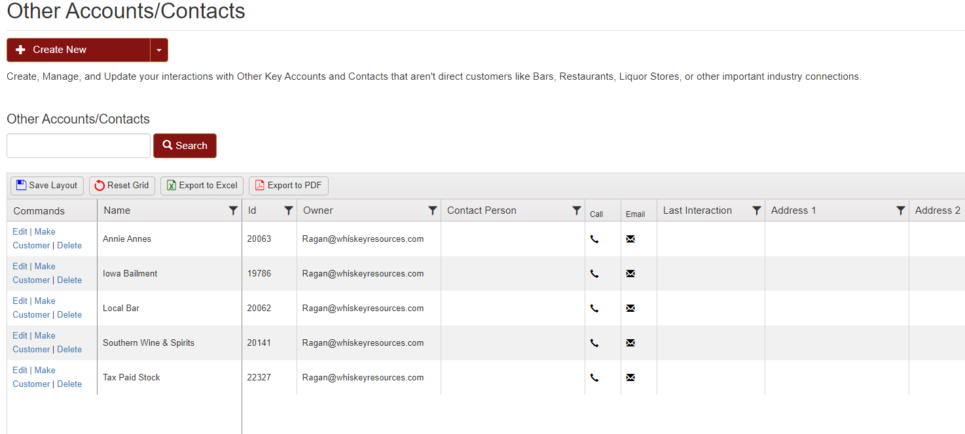Open the Name column filter
Image resolution: width=965 pixels, height=434 pixels.
[x=233, y=210]
